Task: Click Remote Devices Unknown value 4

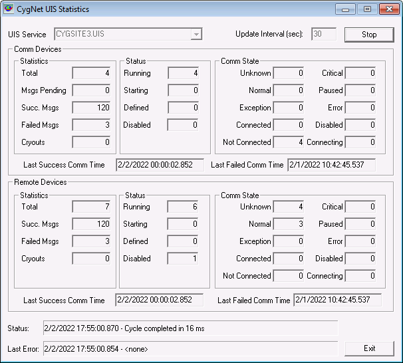Action: pos(289,207)
